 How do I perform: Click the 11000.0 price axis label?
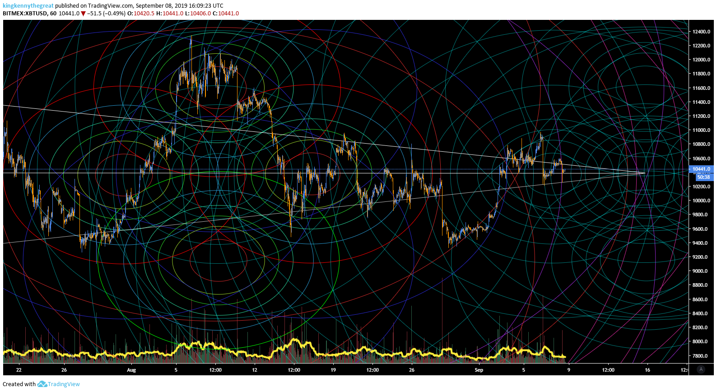point(701,130)
